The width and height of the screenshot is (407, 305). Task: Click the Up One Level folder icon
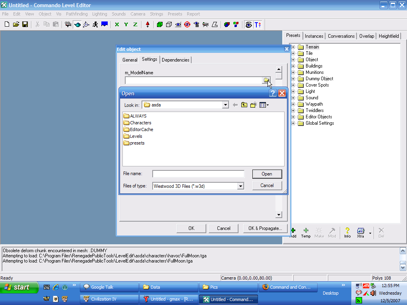[244, 105]
